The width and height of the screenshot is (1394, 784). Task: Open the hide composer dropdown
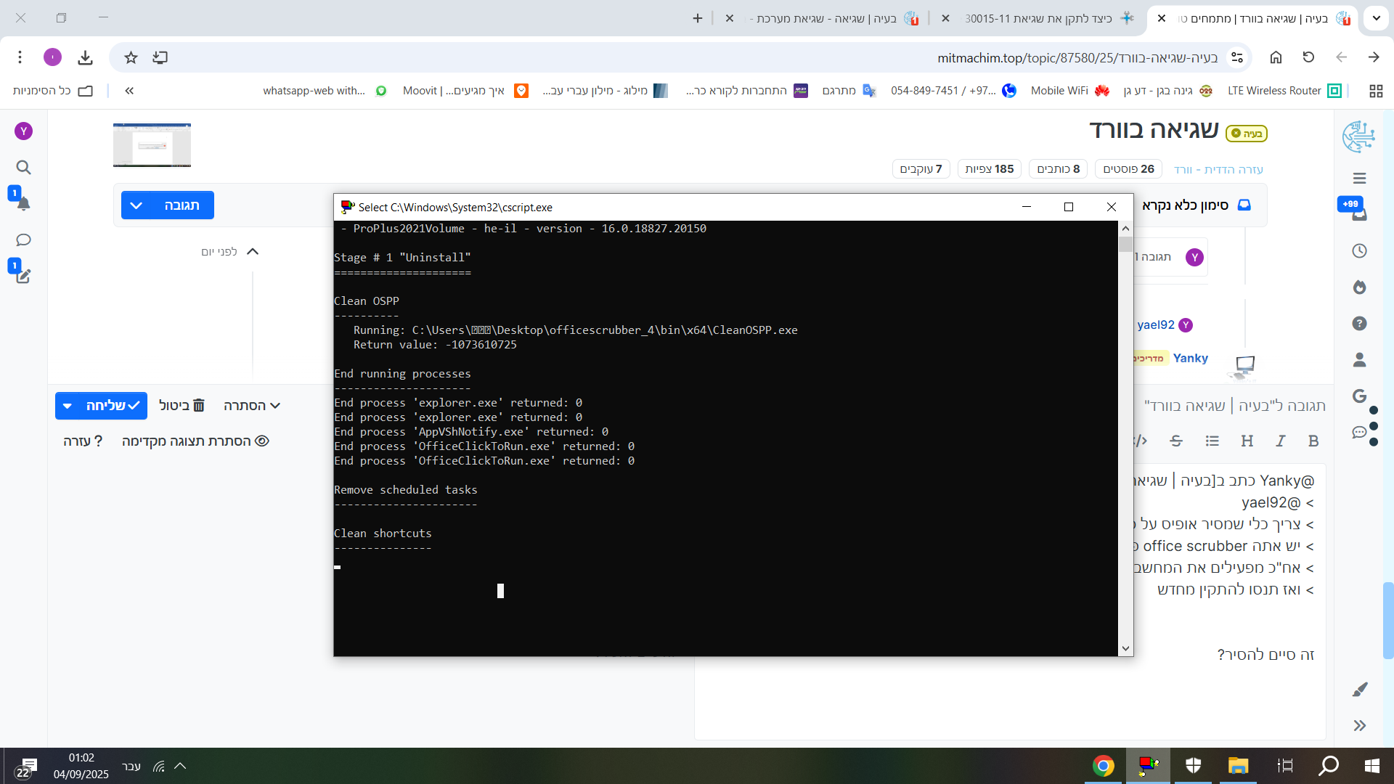(252, 406)
